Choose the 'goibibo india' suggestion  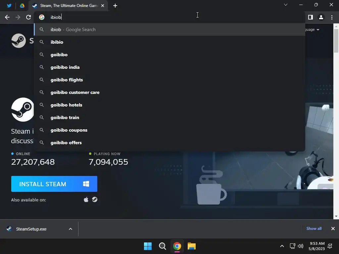click(169, 67)
